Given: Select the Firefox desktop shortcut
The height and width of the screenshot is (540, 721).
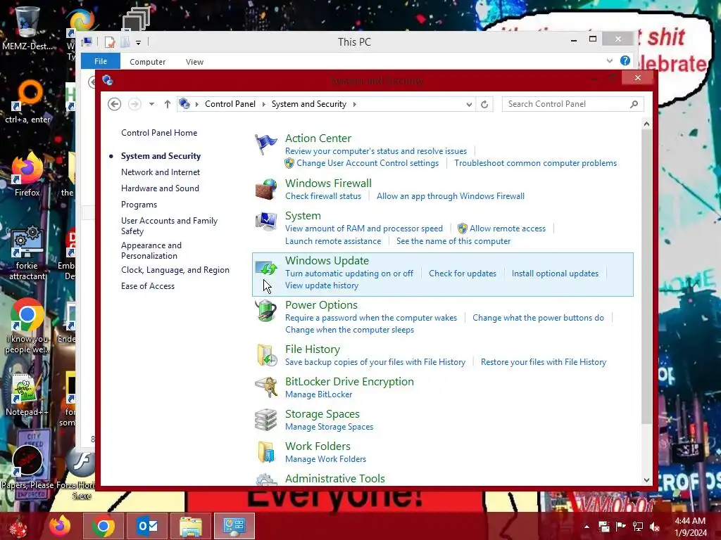Looking at the screenshot, I should [x=27, y=174].
